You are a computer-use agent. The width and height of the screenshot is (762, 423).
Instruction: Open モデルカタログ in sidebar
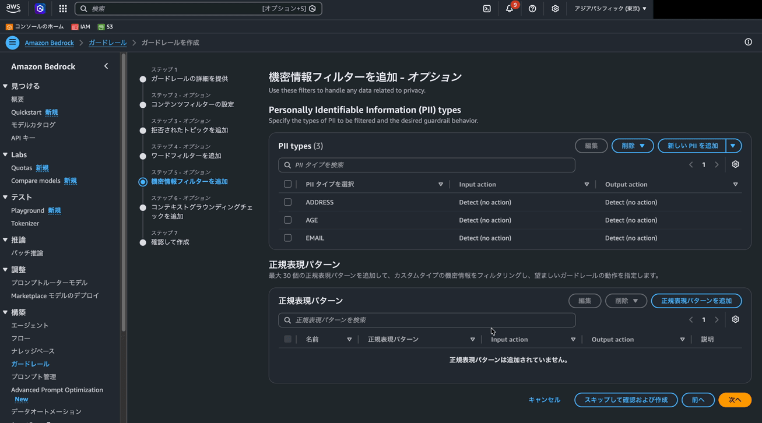33,125
